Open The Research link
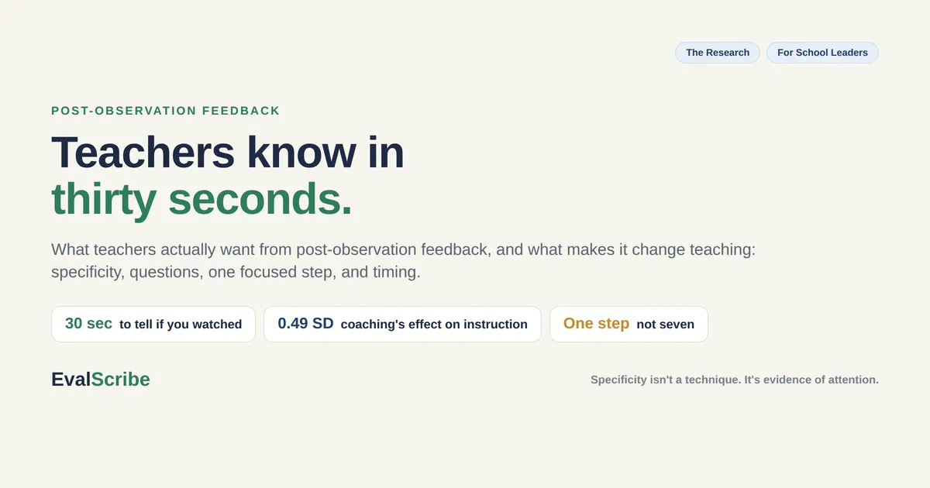Screen dimensions: 930x488 point(718,53)
